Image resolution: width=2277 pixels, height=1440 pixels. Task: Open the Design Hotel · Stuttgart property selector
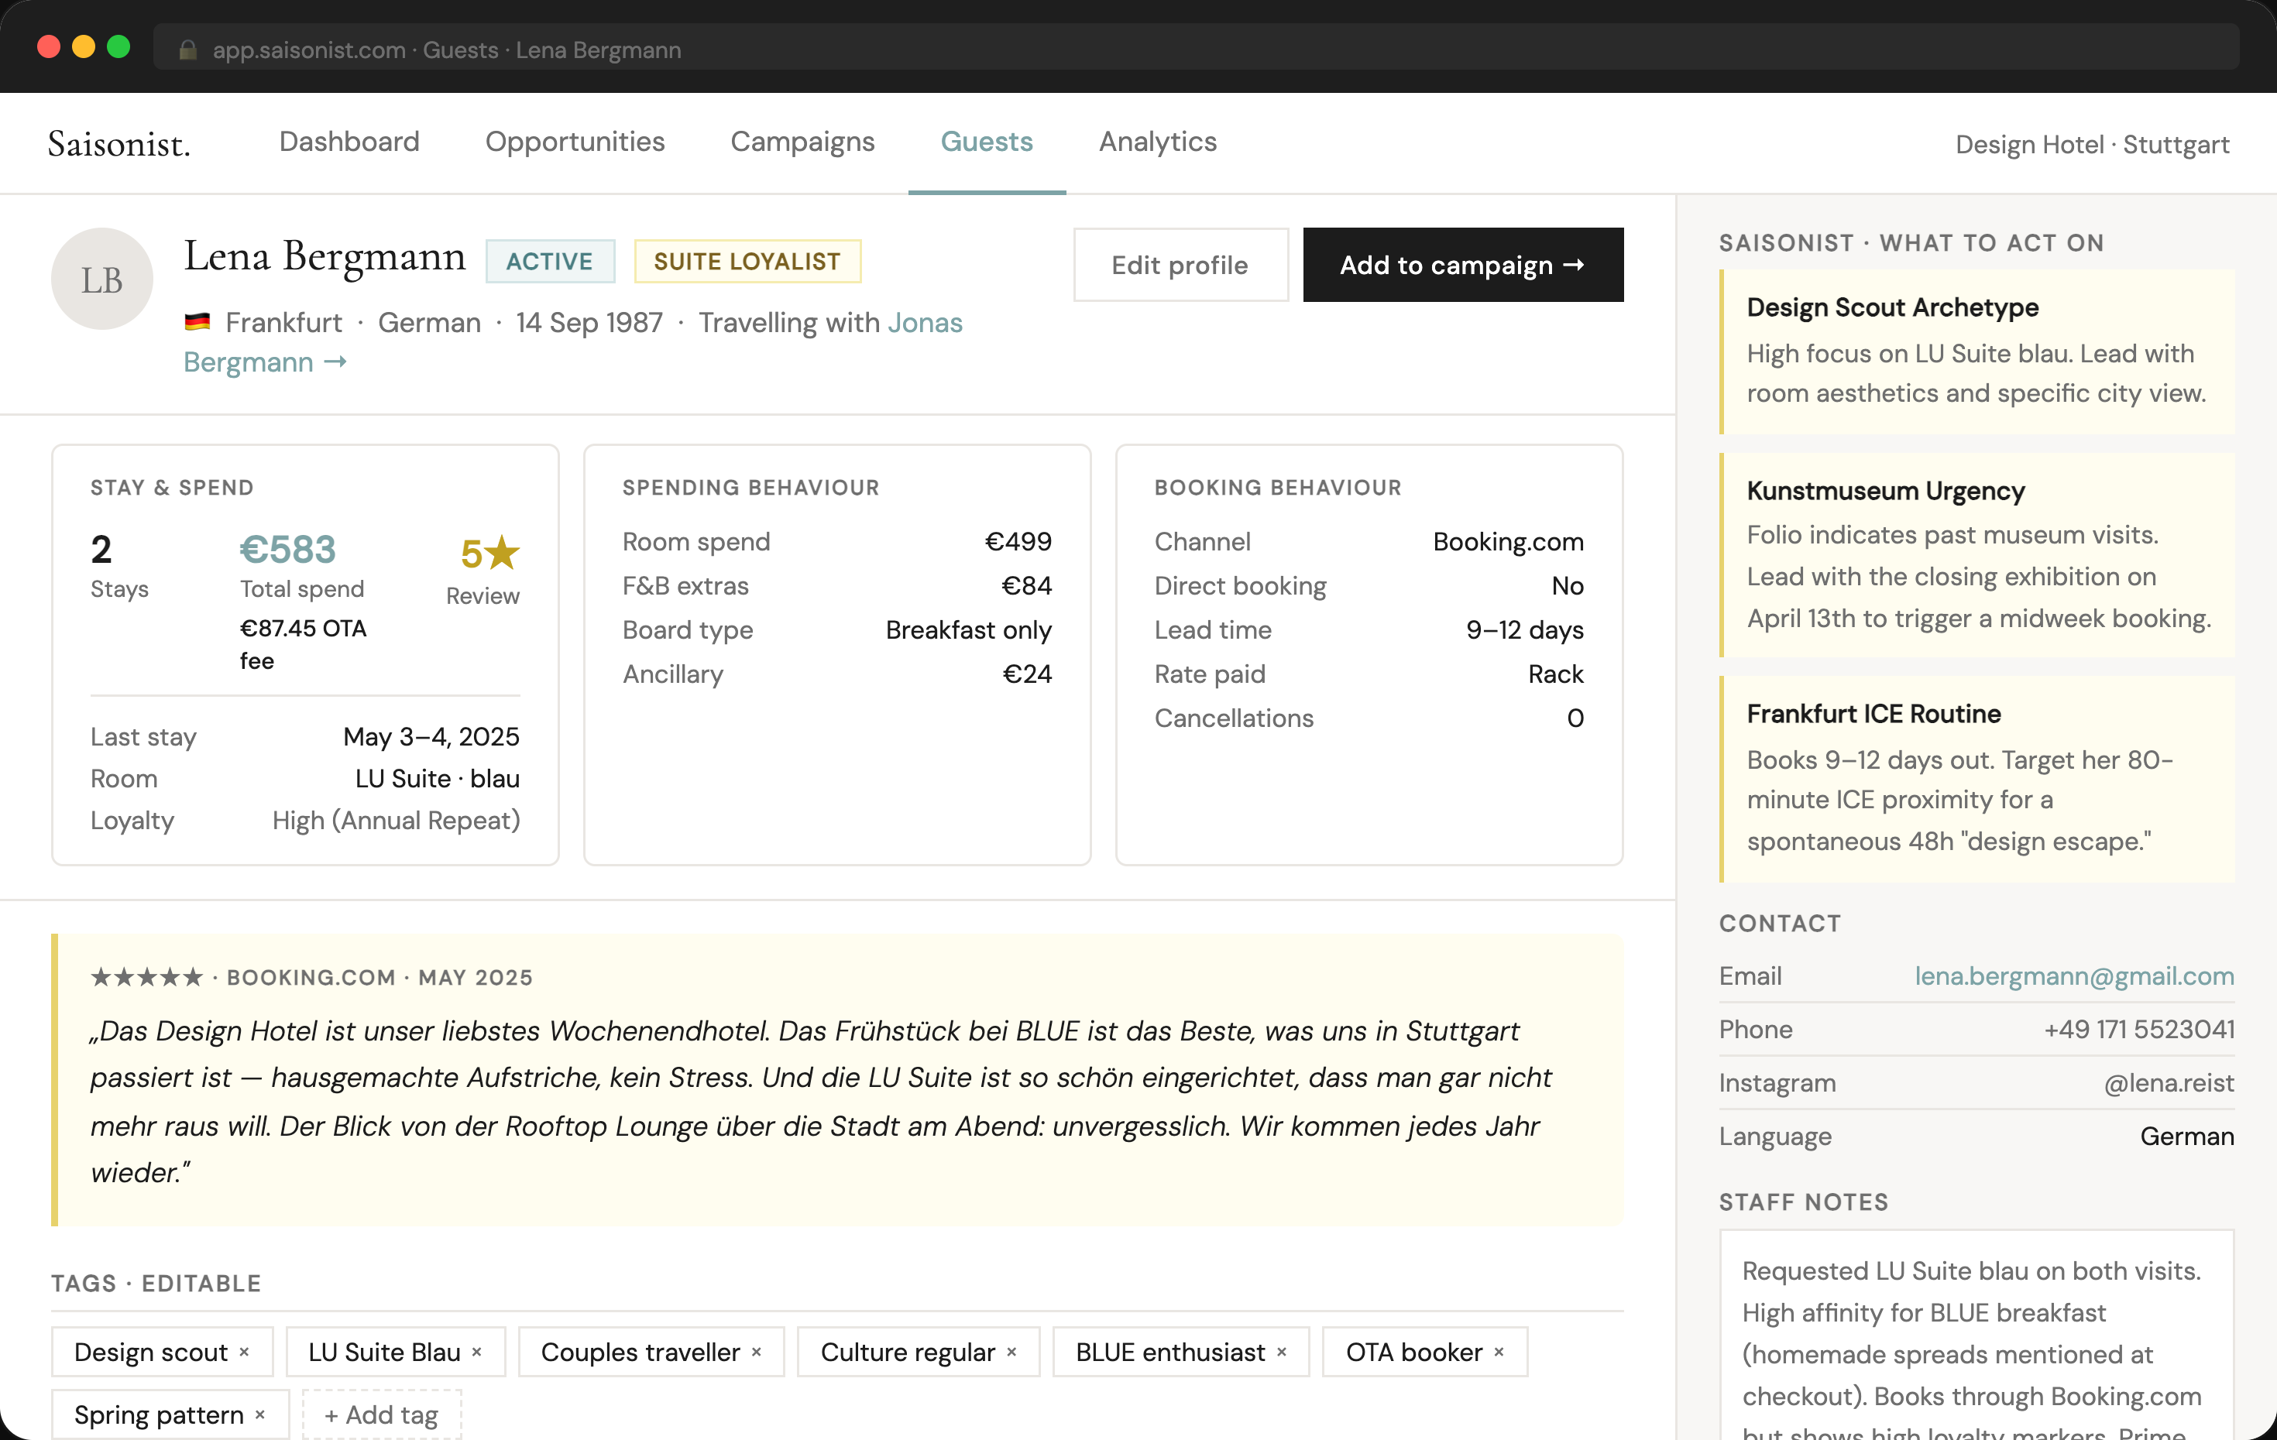point(2092,145)
